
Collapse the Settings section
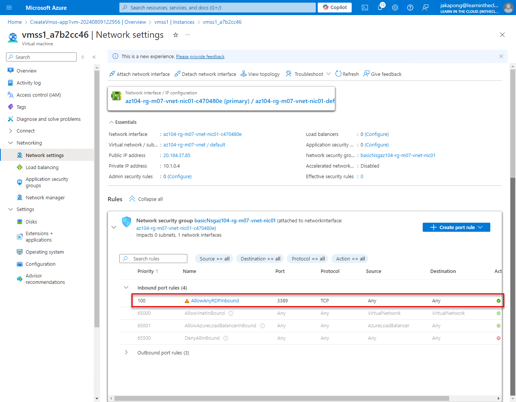pos(25,209)
